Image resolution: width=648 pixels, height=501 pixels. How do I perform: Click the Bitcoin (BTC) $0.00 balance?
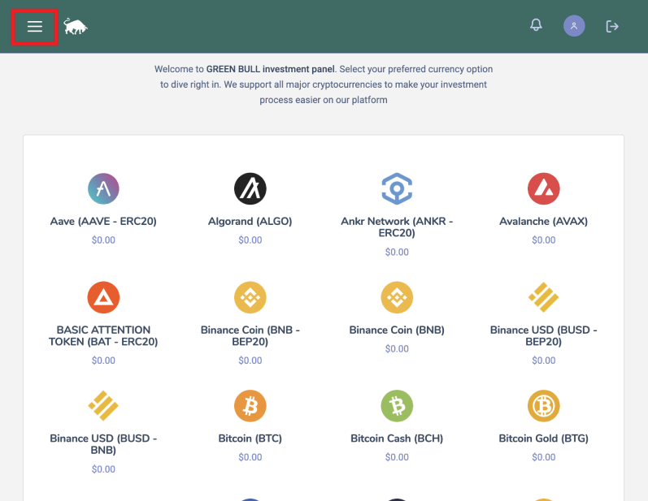click(x=250, y=457)
